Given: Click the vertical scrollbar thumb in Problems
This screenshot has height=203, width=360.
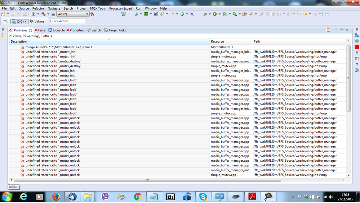Looking at the screenshot, I should click(348, 78).
